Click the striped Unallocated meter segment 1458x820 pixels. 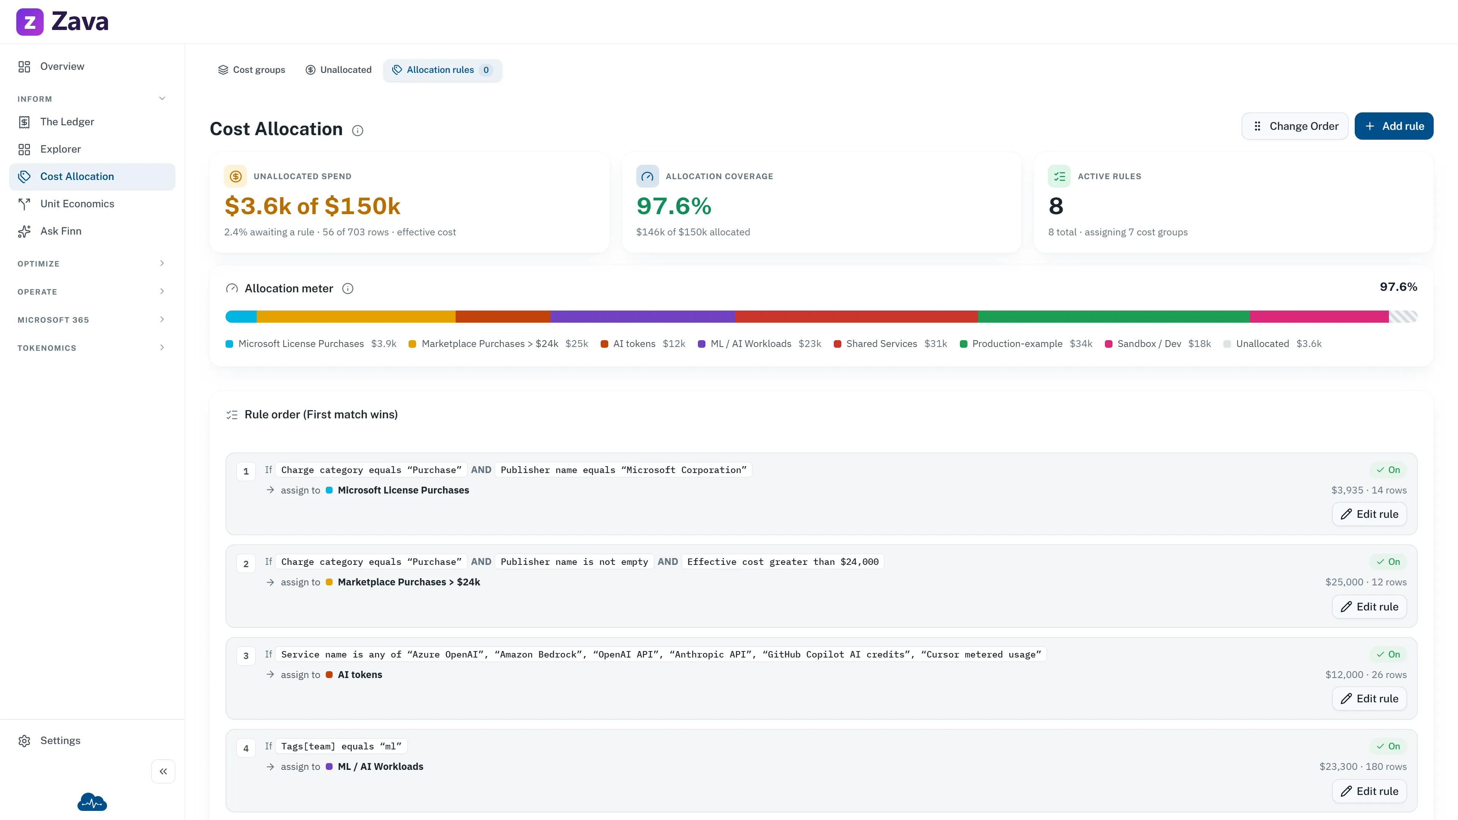point(1403,317)
